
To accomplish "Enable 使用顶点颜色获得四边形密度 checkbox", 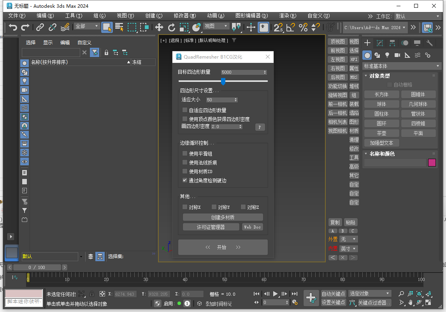I will pyautogui.click(x=185, y=119).
